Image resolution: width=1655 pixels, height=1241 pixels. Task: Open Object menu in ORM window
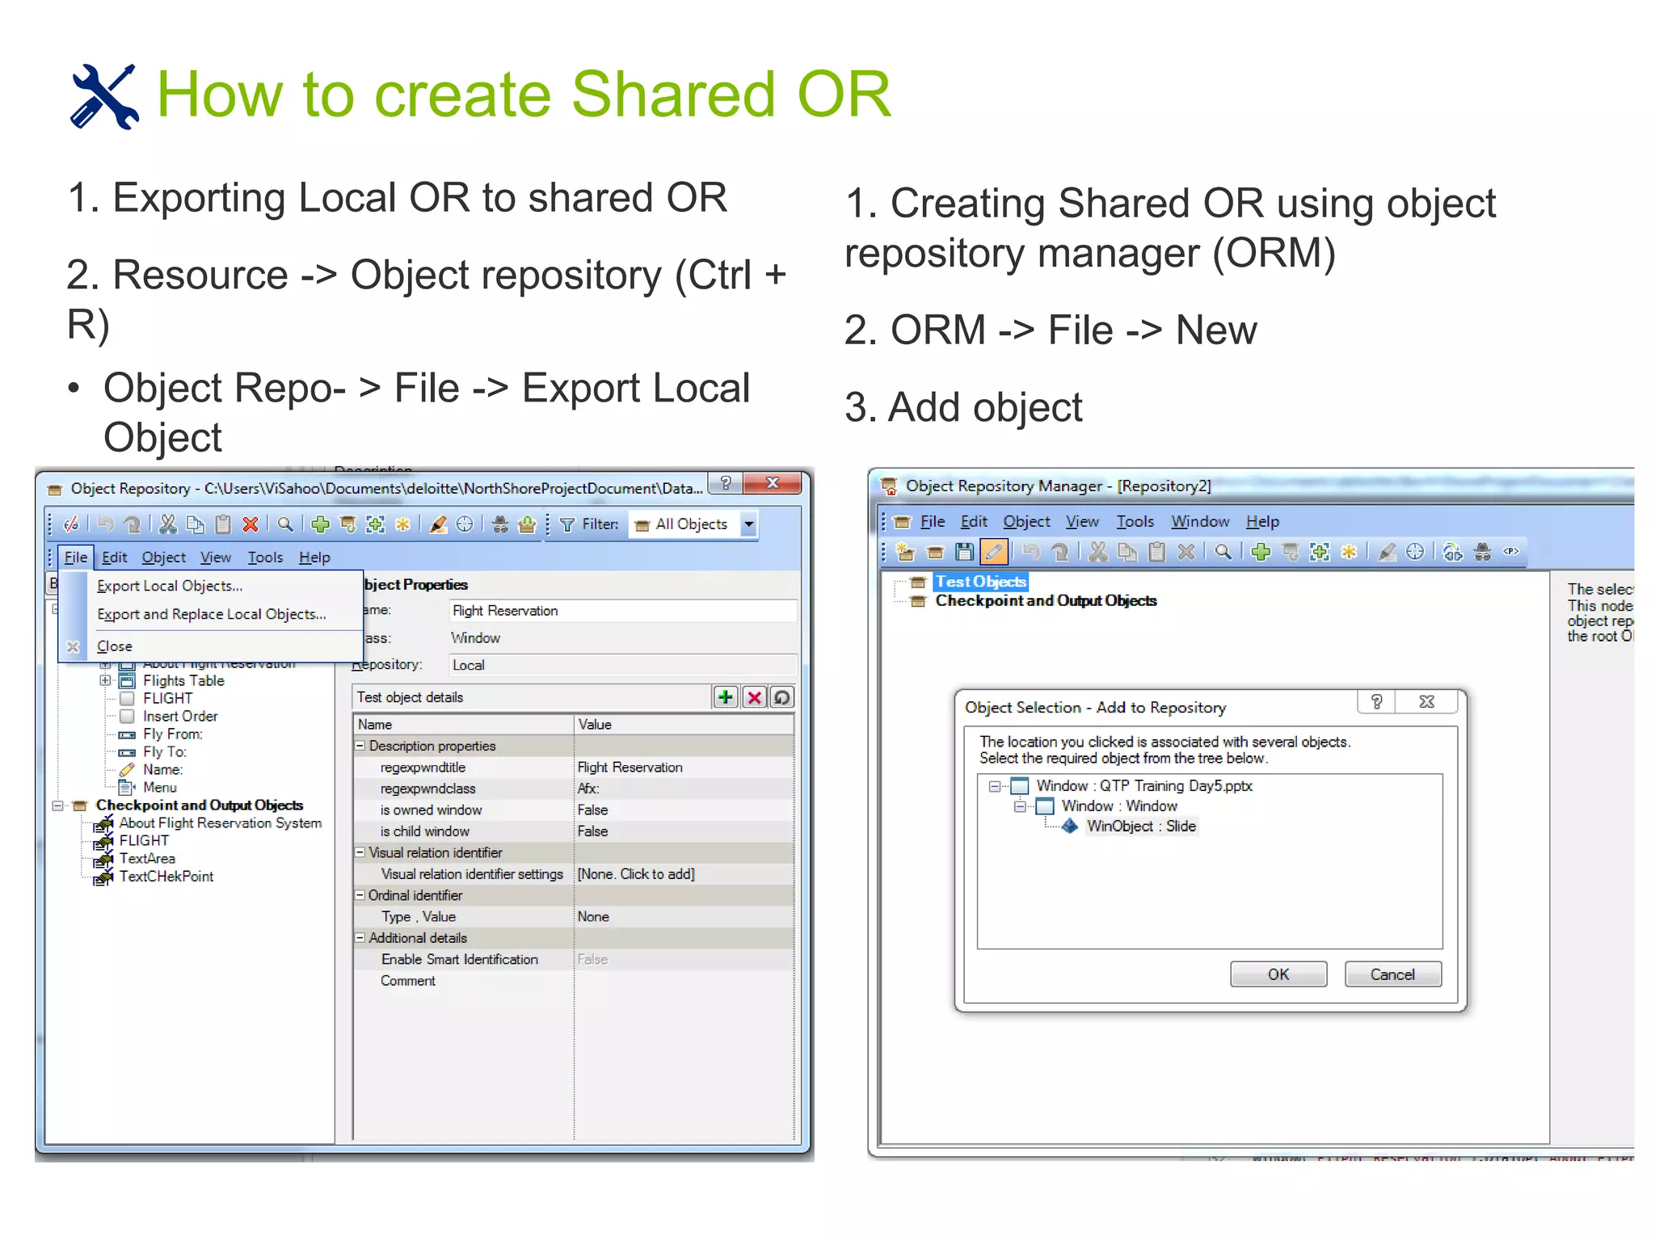pos(1026,522)
